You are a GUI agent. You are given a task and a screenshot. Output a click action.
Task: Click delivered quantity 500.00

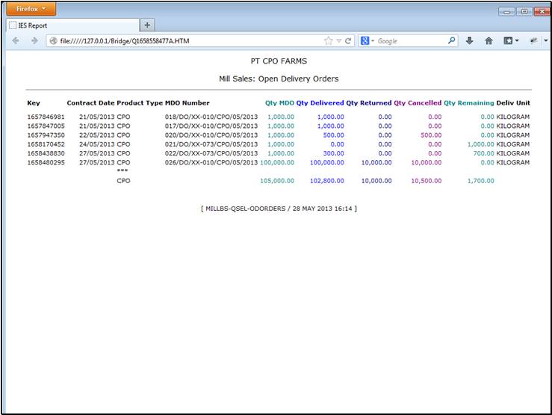pyautogui.click(x=333, y=135)
